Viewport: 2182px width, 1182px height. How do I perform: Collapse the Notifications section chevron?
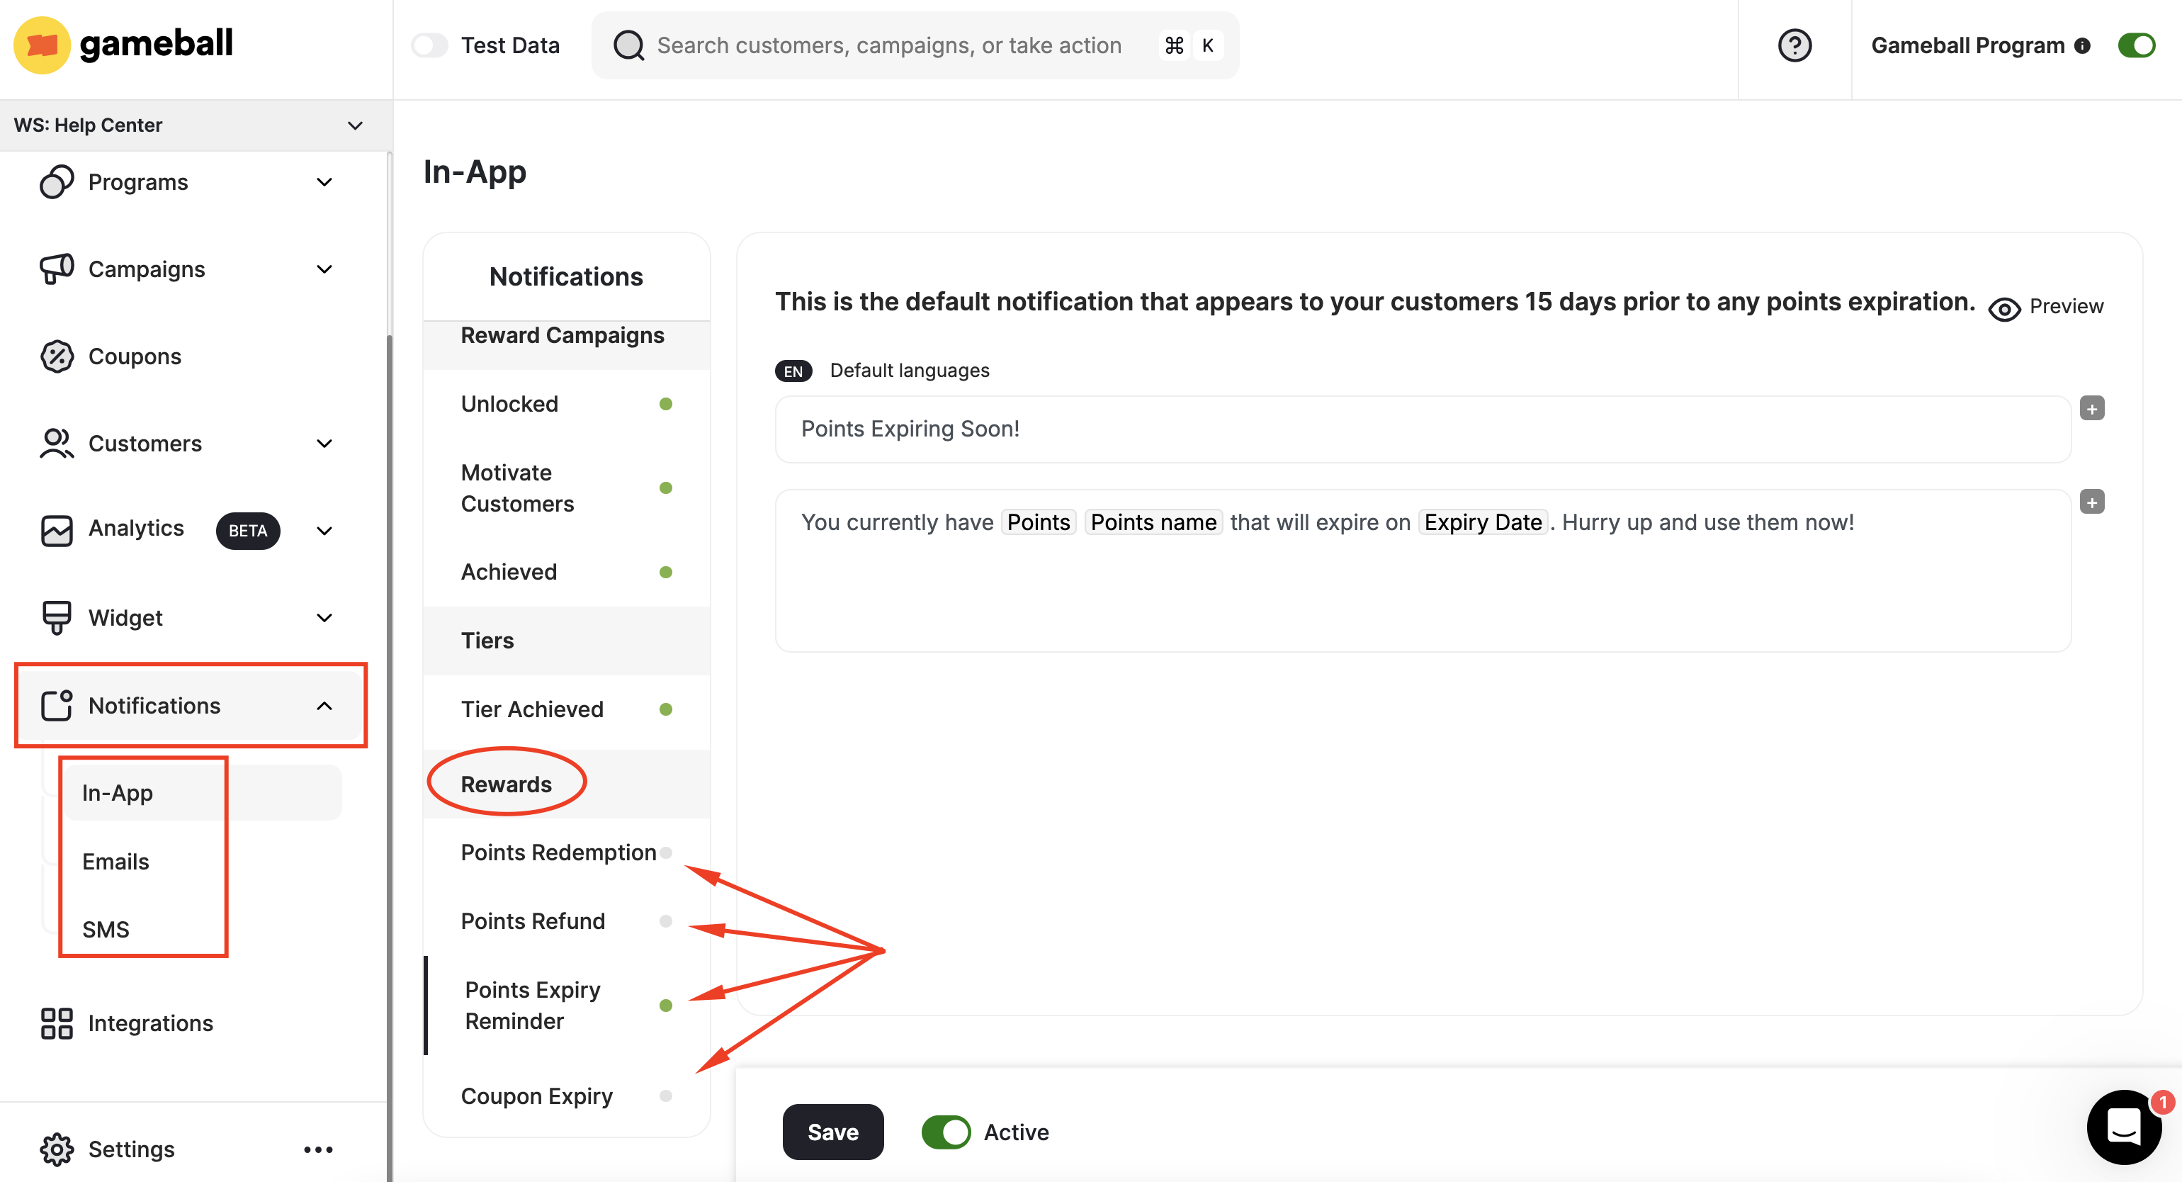pyautogui.click(x=324, y=705)
